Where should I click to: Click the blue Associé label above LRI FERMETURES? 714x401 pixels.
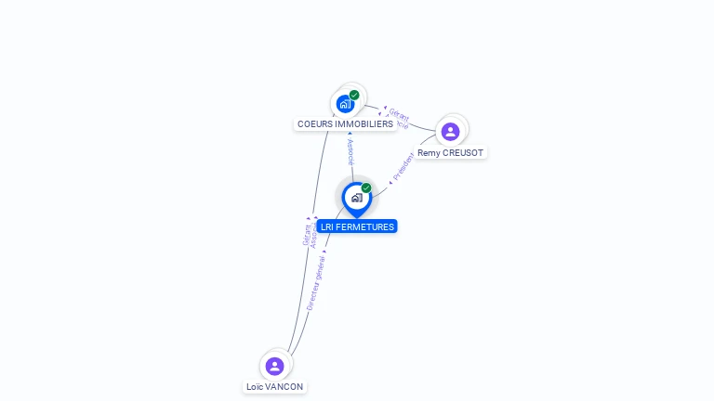[x=350, y=152]
